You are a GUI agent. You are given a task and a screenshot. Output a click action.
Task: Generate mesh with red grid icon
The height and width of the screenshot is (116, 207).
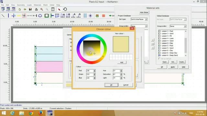tap(103, 16)
